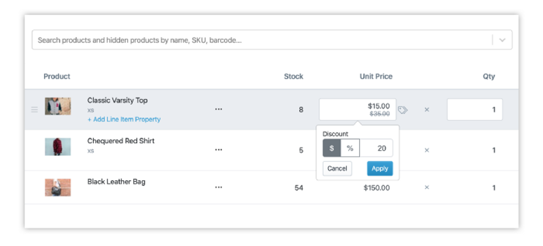Select dollar amount discount type
The image size is (543, 246).
click(x=332, y=148)
